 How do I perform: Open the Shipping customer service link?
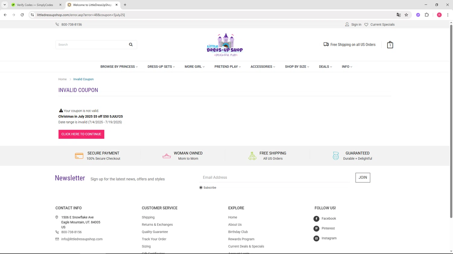(x=148, y=217)
